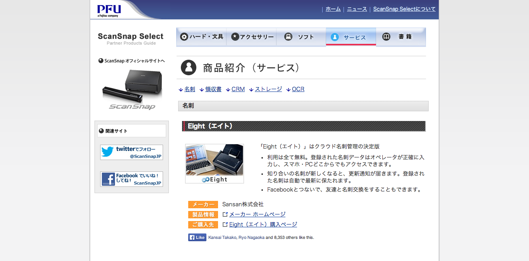Jump to the 名刺 section anchor
This screenshot has height=261, width=529.
[189, 89]
